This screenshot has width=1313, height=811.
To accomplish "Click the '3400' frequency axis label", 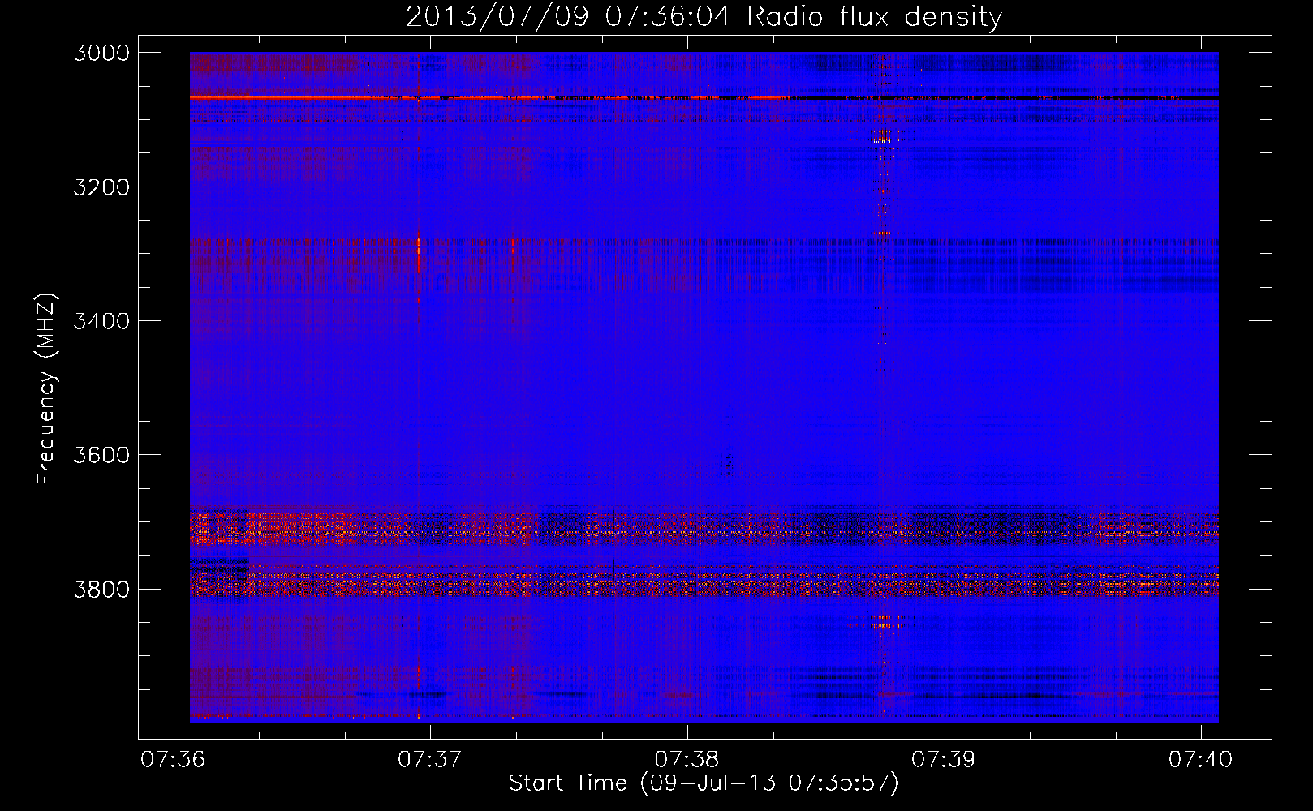I will (x=101, y=321).
